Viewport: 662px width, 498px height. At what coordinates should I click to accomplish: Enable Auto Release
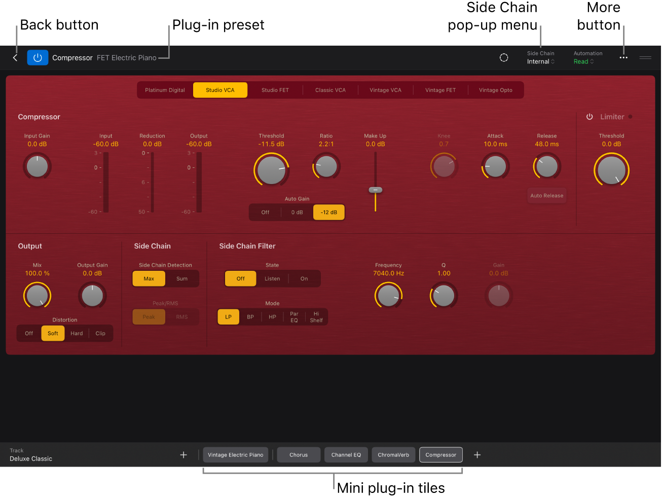546,195
